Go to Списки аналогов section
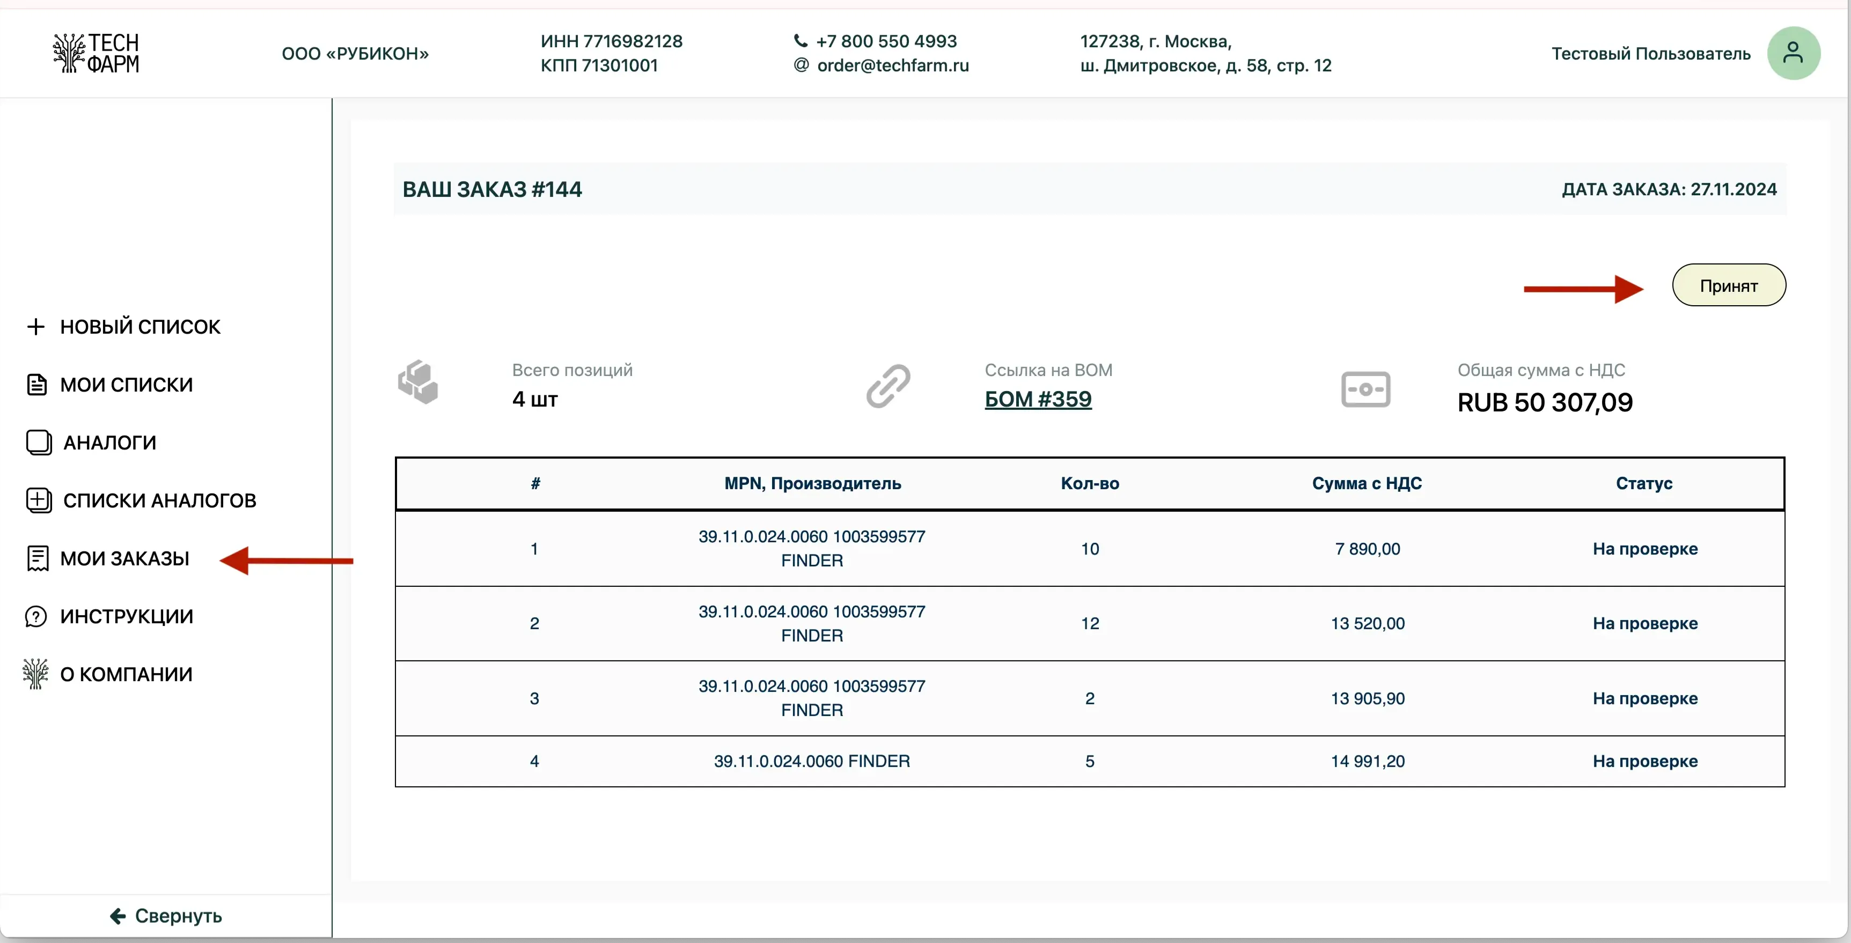Screen dimensions: 1851x943 159,500
